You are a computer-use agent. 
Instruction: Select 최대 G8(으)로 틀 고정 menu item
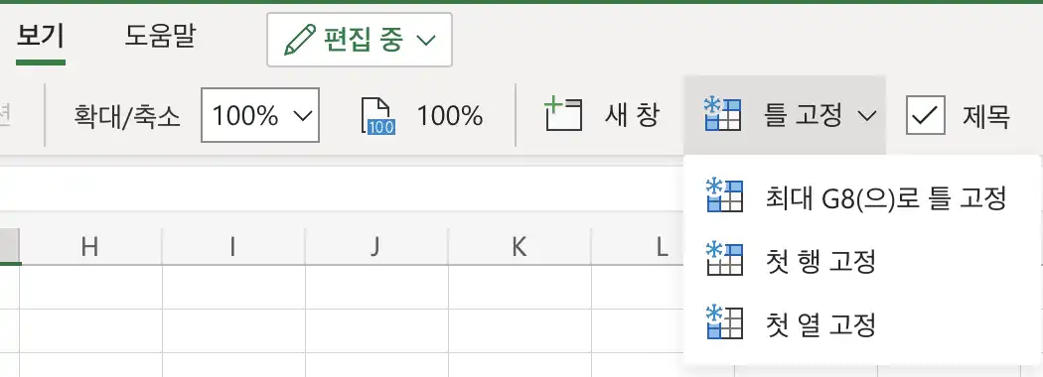click(x=862, y=197)
